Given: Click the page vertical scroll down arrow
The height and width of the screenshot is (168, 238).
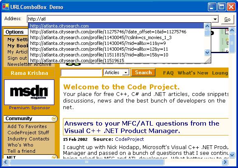Looking at the screenshot, I should [x=232, y=155].
